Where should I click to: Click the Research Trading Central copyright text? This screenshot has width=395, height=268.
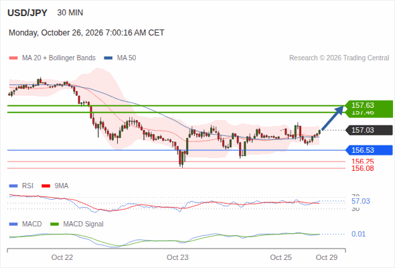(x=339, y=58)
